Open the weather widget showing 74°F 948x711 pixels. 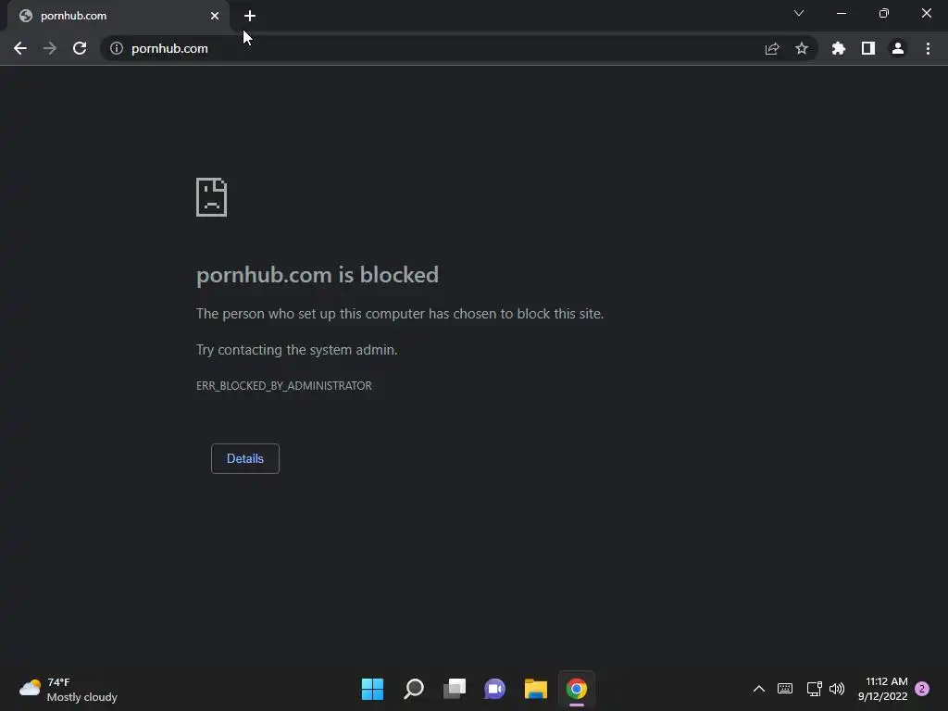click(68, 689)
